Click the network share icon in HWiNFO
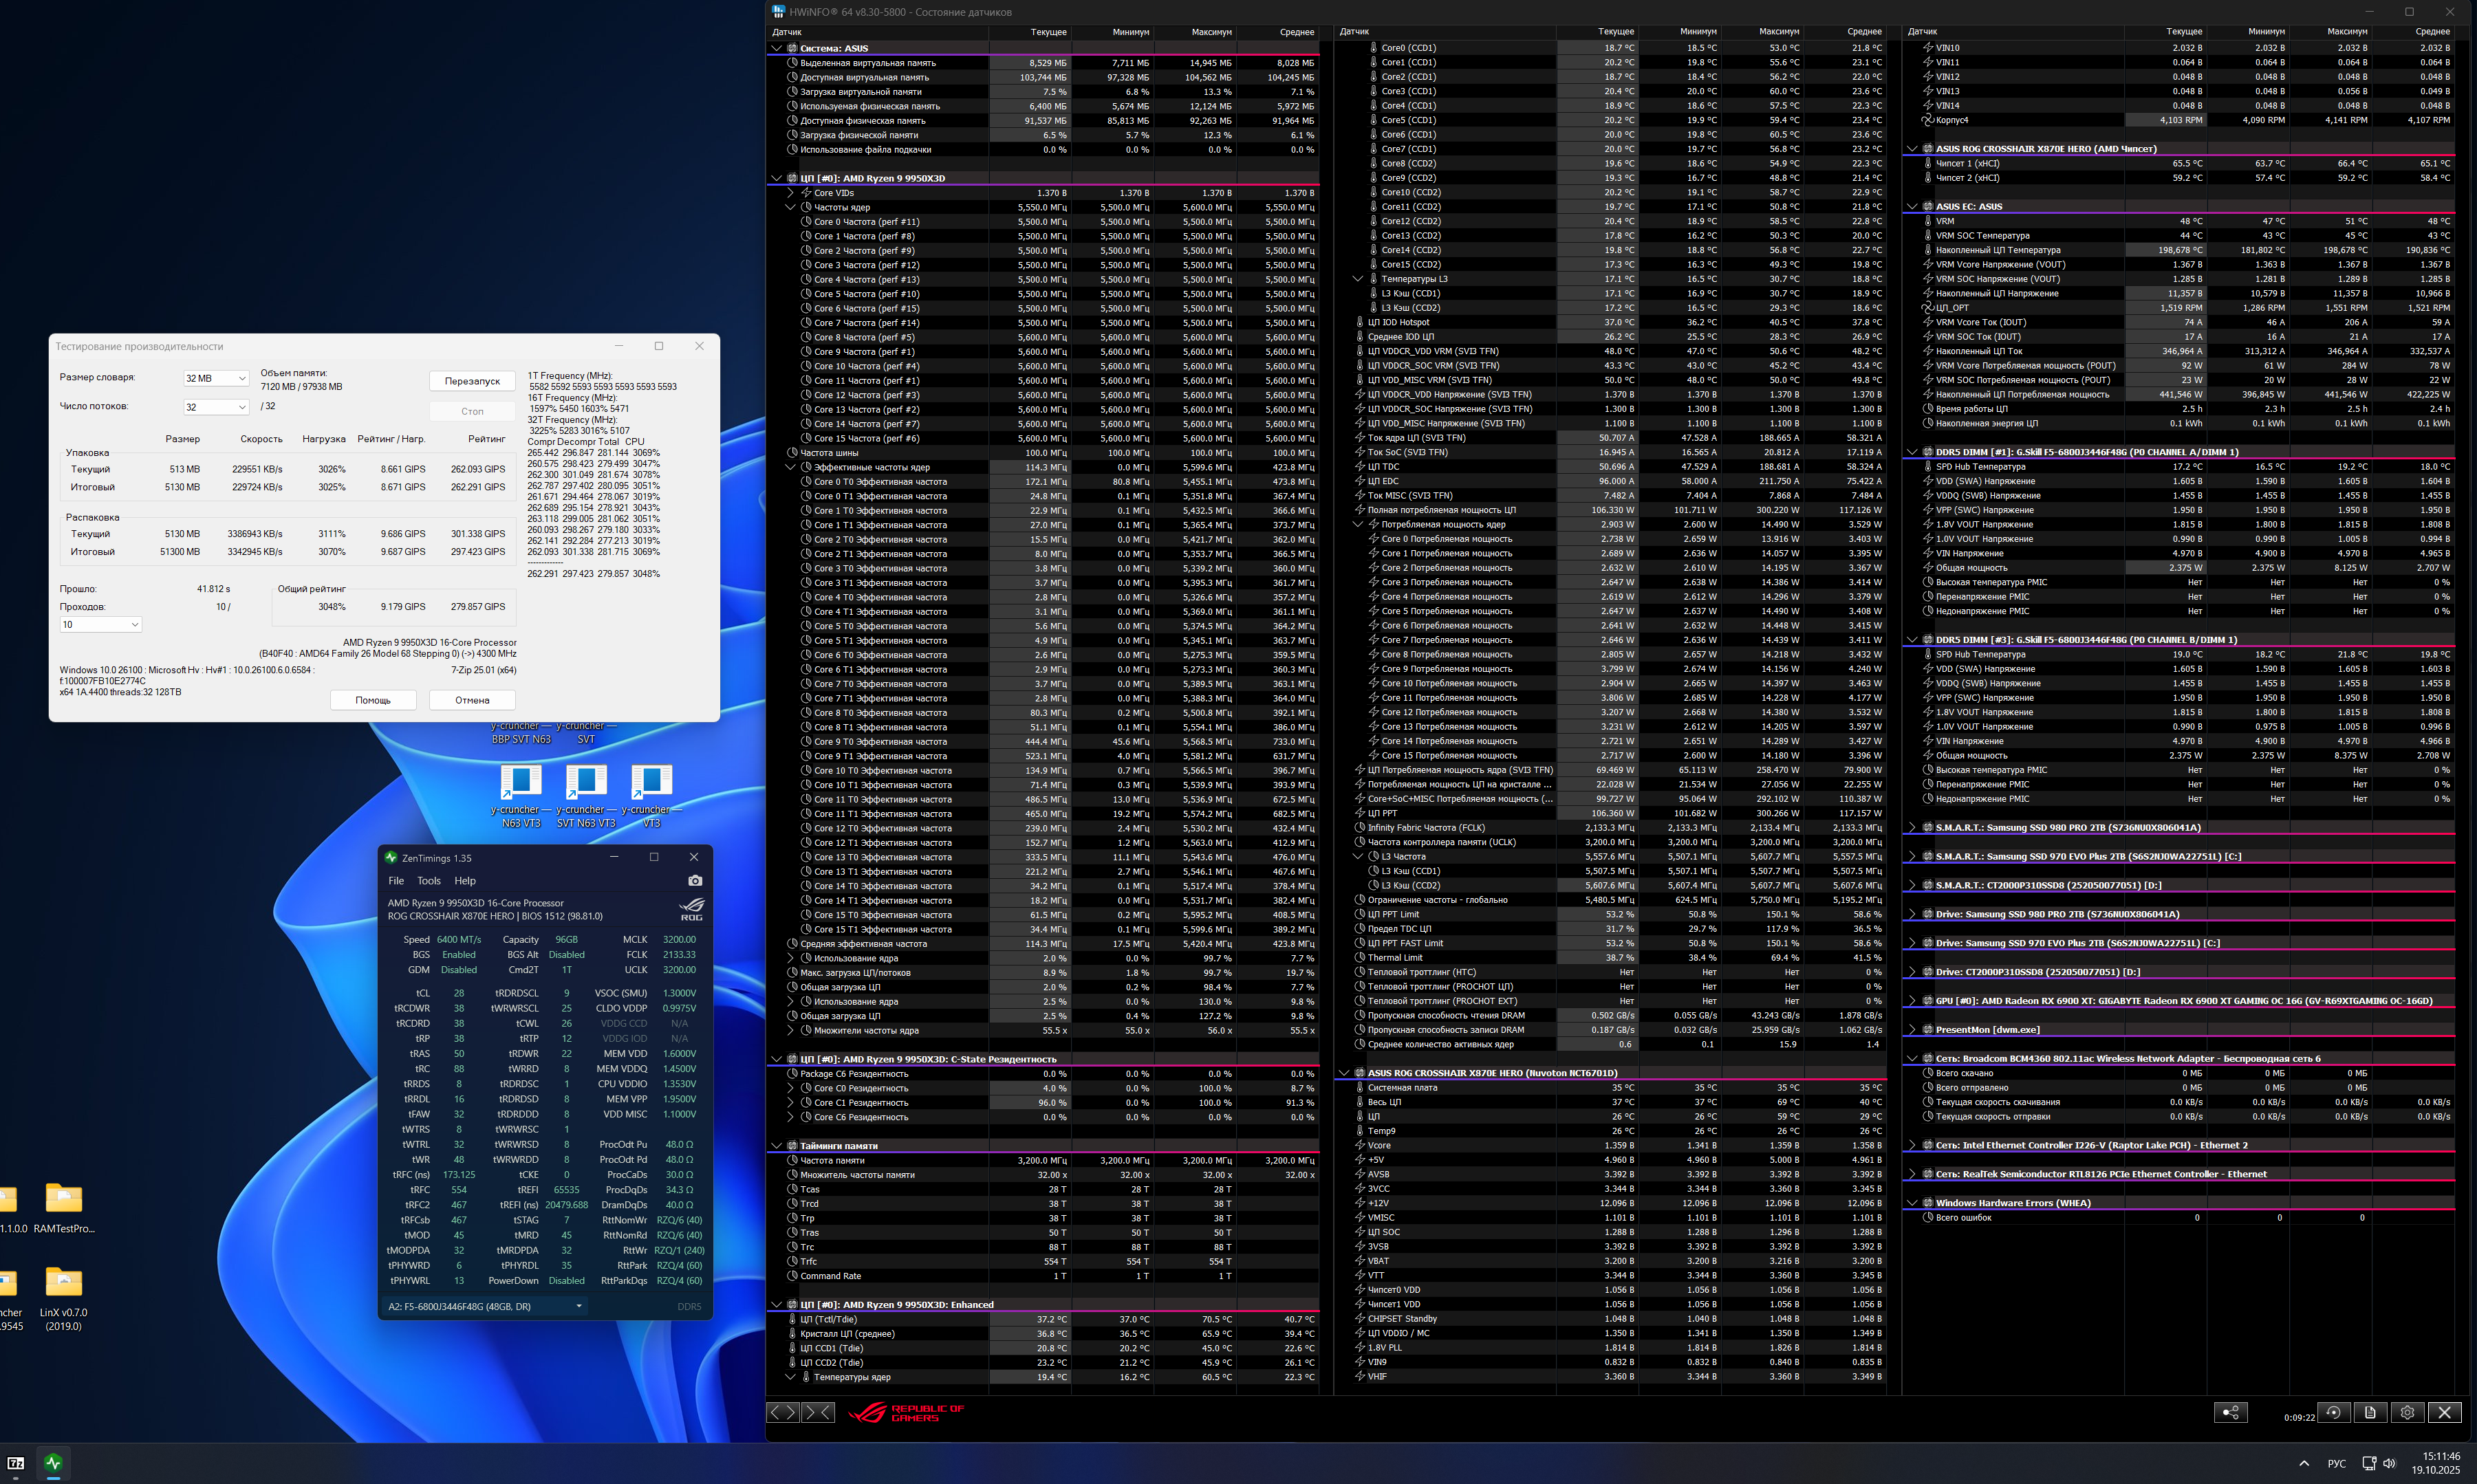 2230,1412
